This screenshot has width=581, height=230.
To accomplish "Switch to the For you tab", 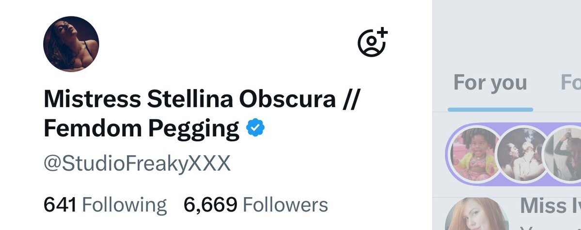I will [x=490, y=82].
